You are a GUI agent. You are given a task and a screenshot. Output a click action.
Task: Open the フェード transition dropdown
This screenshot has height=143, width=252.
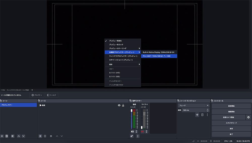click(x=194, y=105)
